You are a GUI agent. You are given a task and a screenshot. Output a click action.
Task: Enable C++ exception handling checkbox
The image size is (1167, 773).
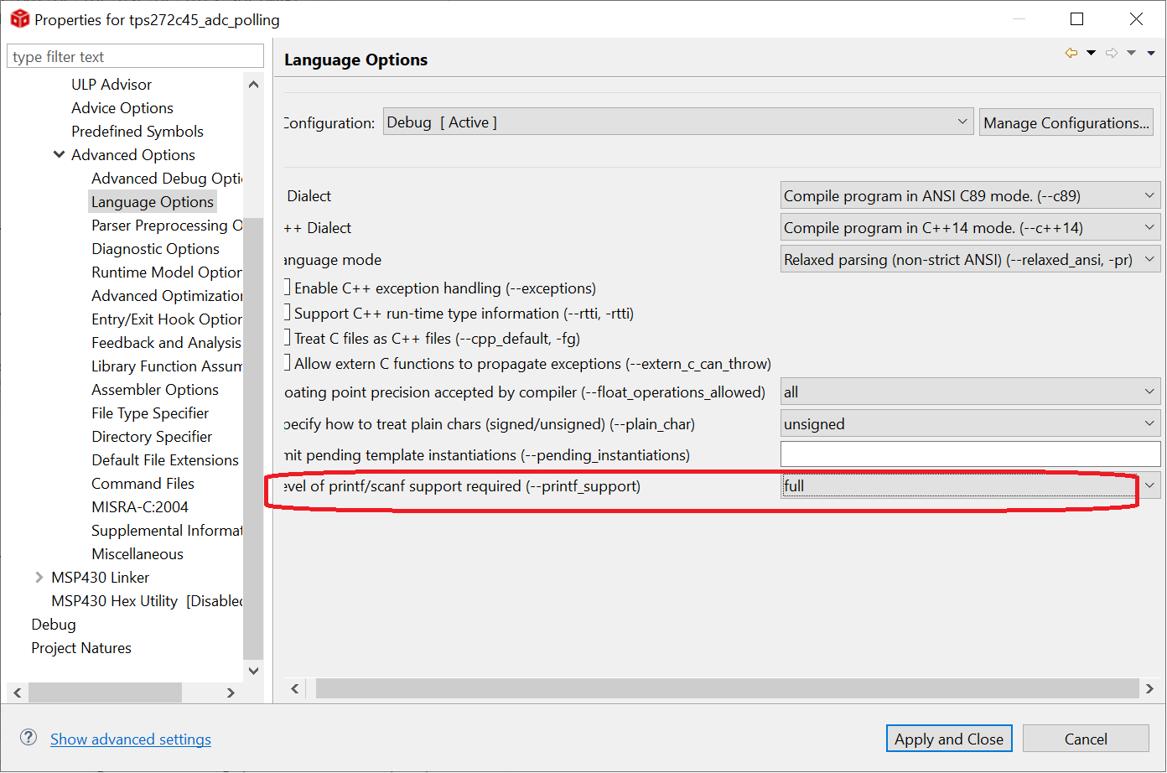tap(288, 288)
